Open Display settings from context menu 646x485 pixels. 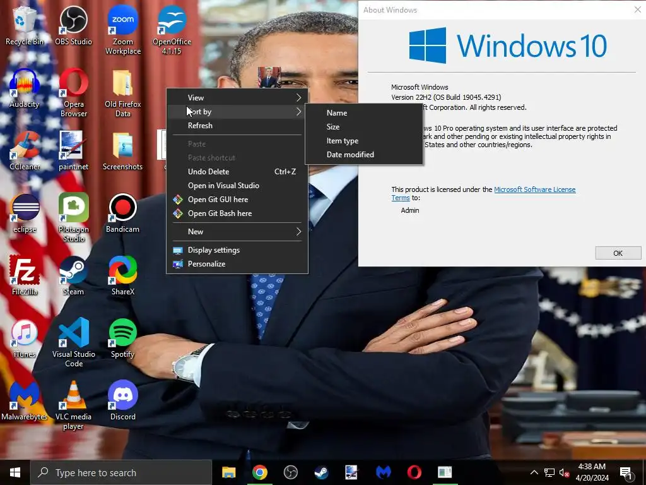point(237,250)
